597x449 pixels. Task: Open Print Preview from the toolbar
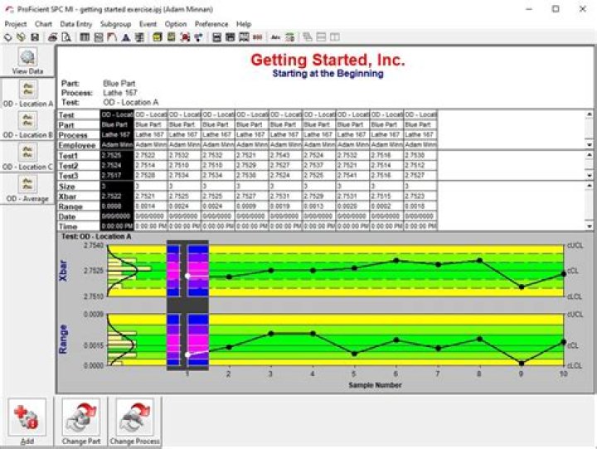(66, 37)
